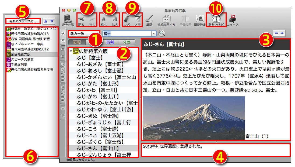Screen dimensions: 295x167
Task: Select 現代用語の基礎知識多年度版 dictionary
Action: pos(32,70)
